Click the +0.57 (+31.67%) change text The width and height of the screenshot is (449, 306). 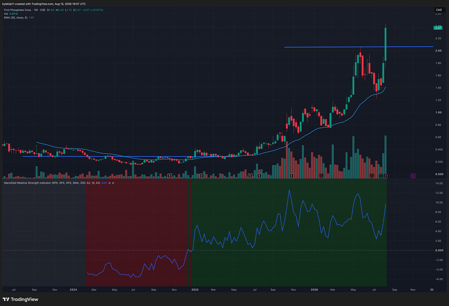[x=93, y=10]
